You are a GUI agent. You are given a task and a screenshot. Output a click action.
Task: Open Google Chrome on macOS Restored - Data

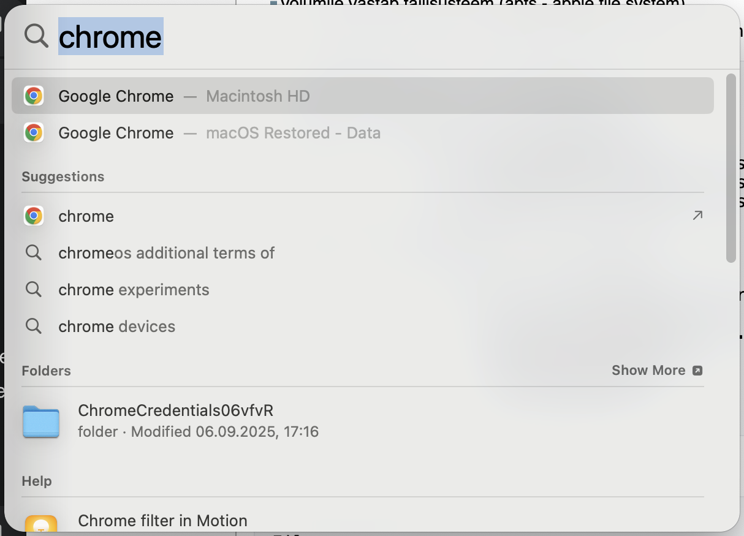click(363, 133)
